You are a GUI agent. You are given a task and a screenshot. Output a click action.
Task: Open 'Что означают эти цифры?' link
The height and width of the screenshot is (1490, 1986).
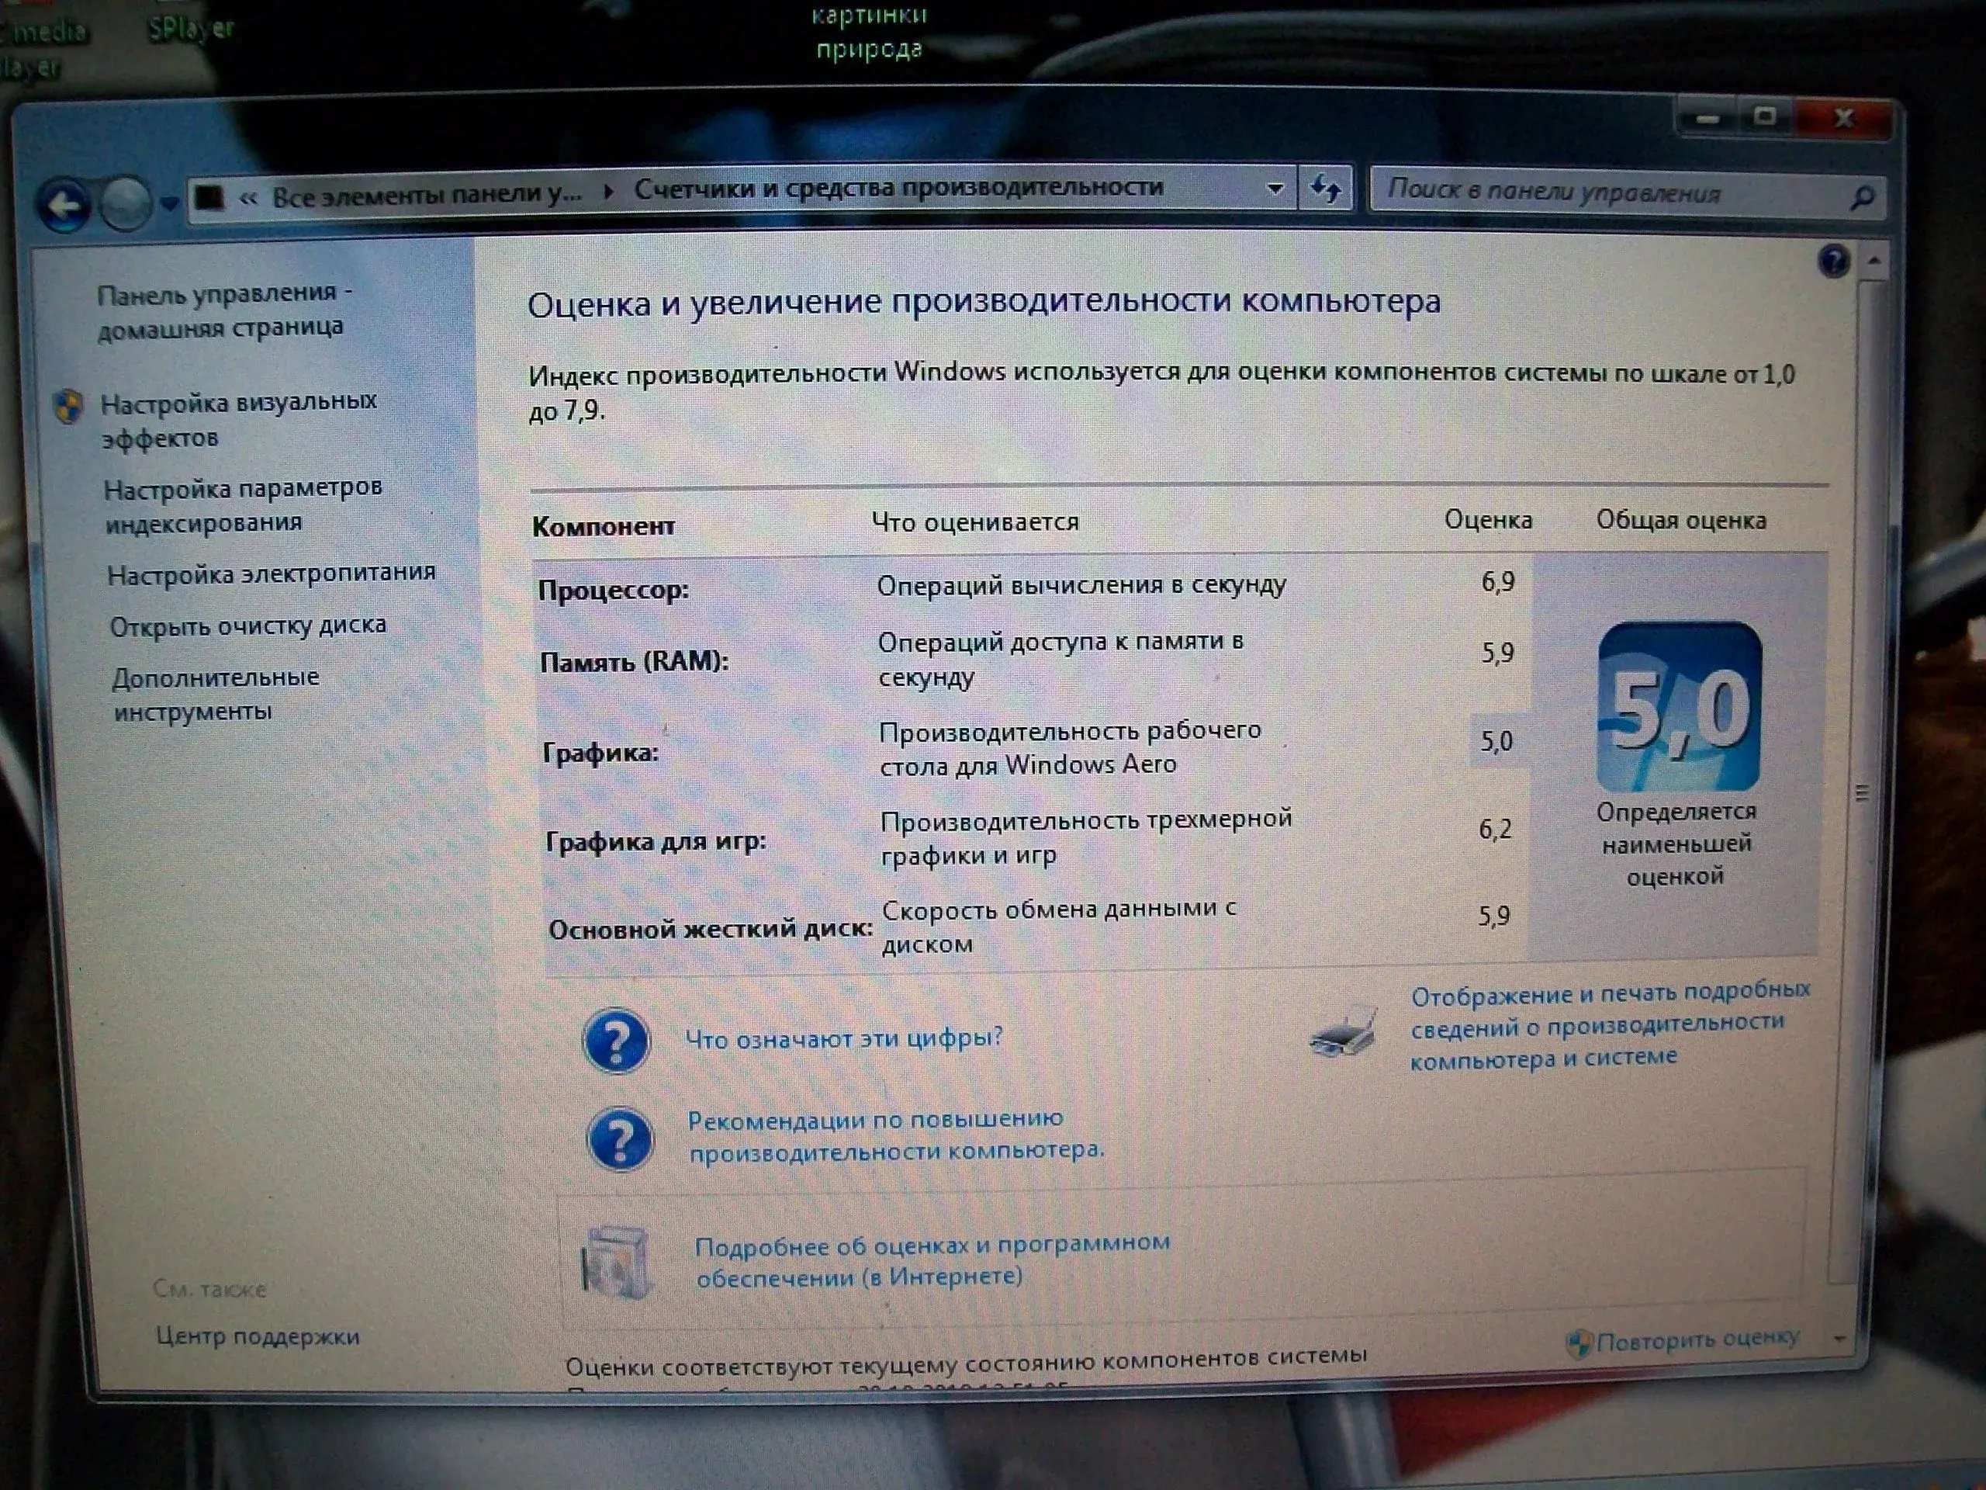(x=844, y=1039)
